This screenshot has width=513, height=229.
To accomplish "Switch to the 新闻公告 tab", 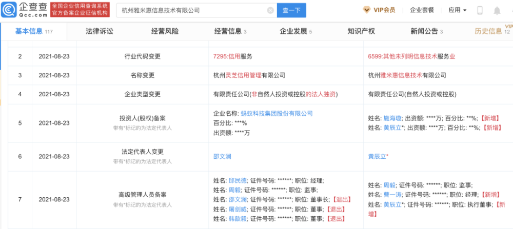I will [427, 31].
